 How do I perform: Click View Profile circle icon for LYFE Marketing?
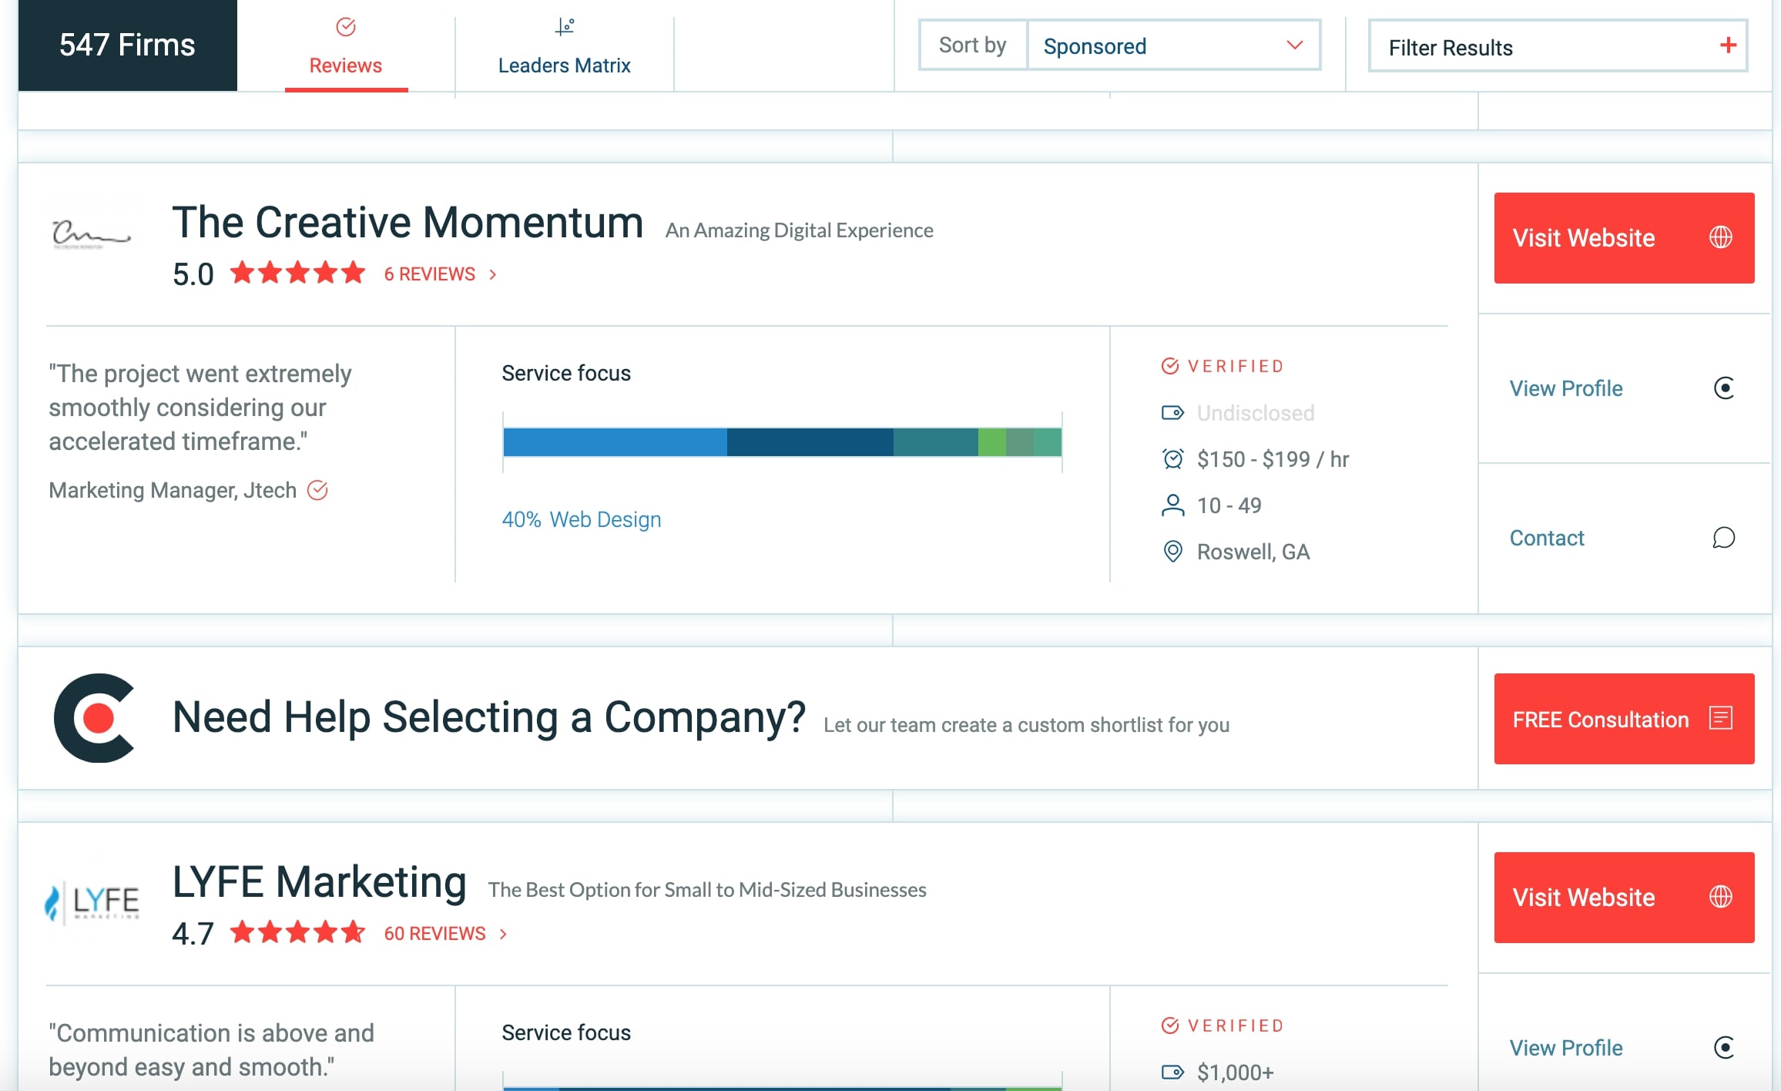click(x=1724, y=1048)
